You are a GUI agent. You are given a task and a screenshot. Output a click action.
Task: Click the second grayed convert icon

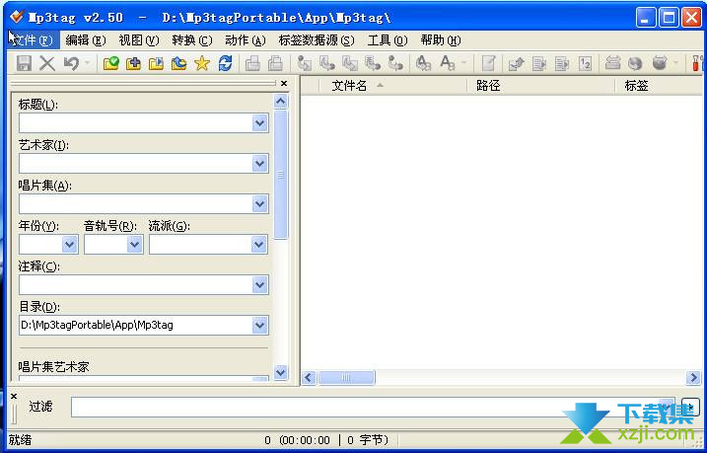tap(327, 63)
